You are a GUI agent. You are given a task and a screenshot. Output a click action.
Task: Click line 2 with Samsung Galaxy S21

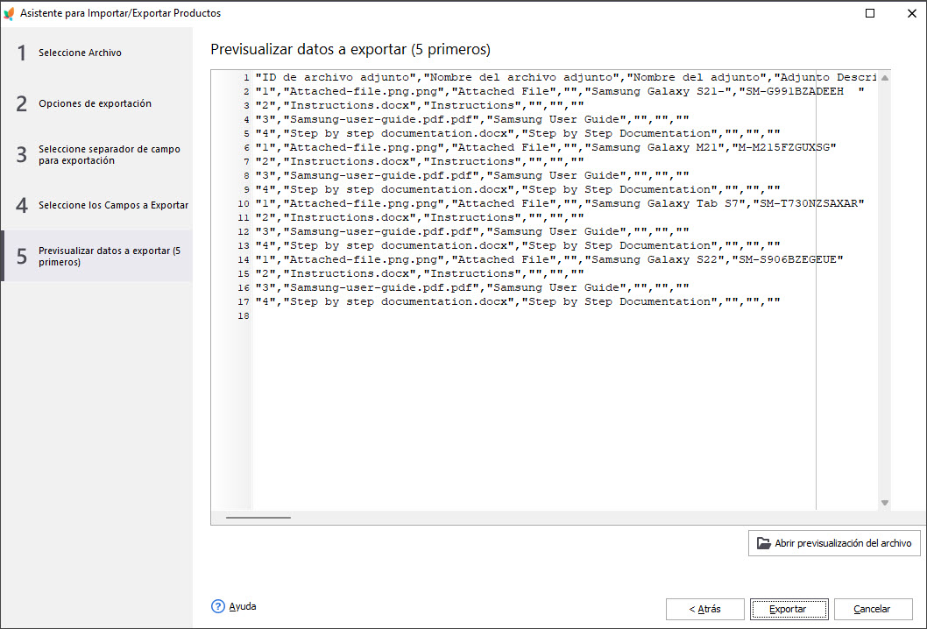click(560, 92)
